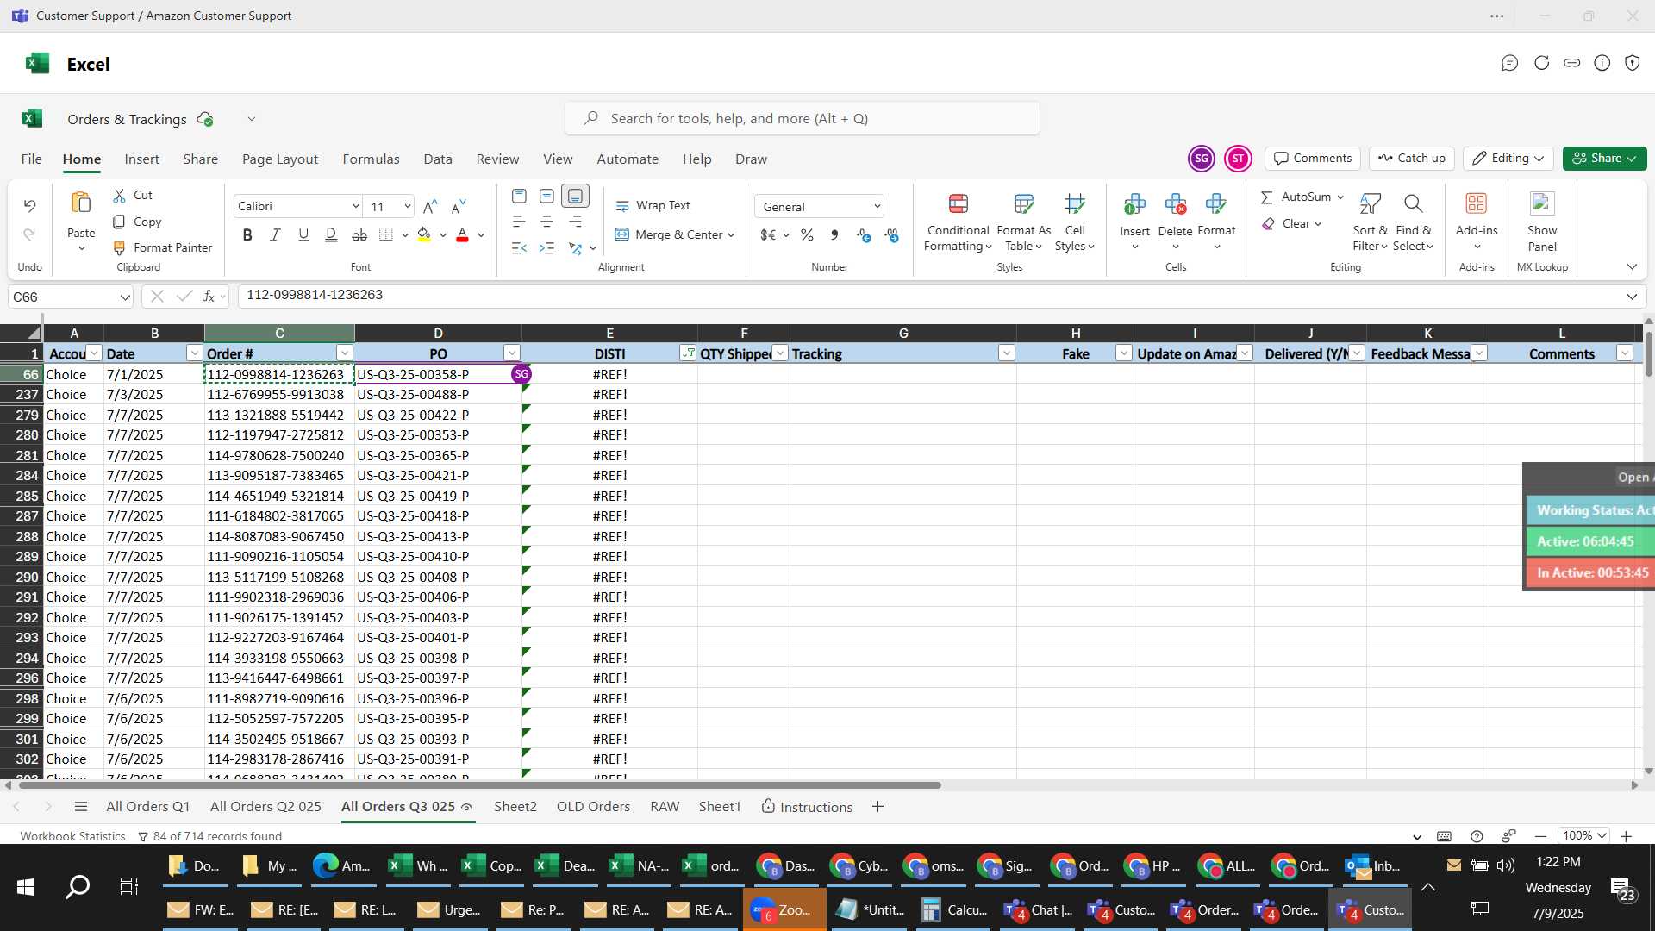Open the font size 11 dropdown
The height and width of the screenshot is (931, 1655).
407,206
